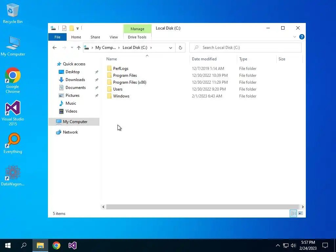
Task: Refresh the Local Disk (C:) folder view
Action: (x=180, y=48)
